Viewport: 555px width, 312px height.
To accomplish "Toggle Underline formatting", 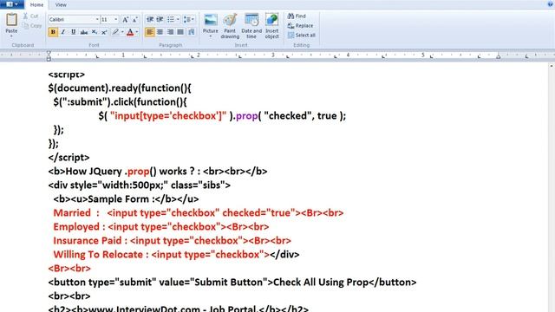I will [73, 32].
